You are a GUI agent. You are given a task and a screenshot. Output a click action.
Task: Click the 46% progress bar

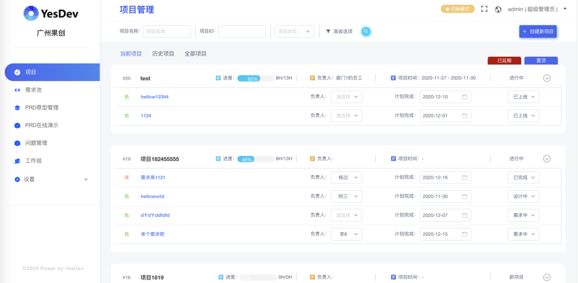255,159
